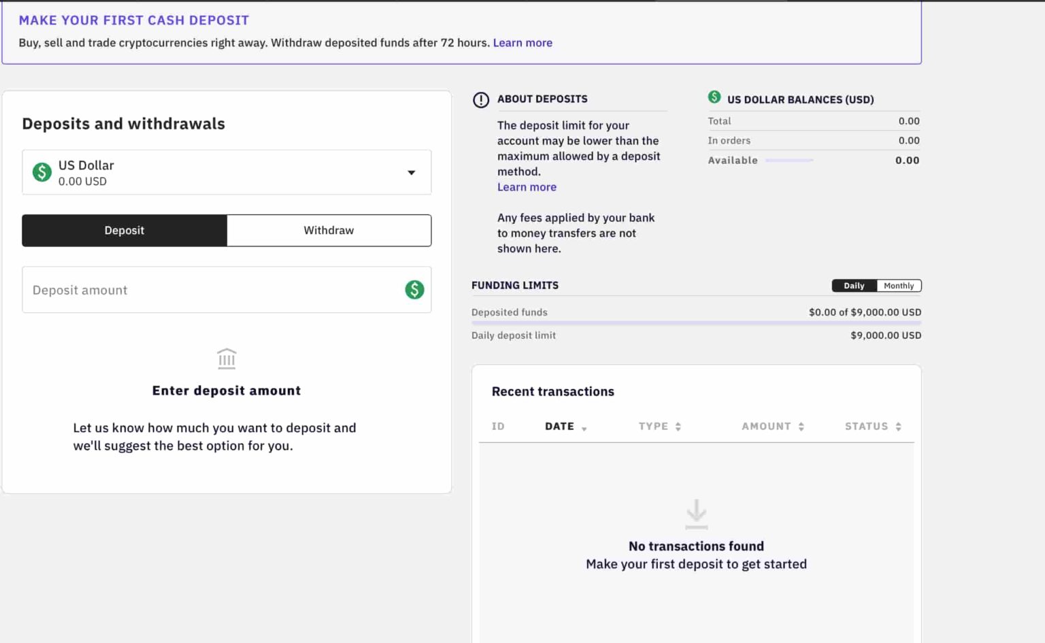Click the green dollar icon beside USD balances

click(x=714, y=97)
